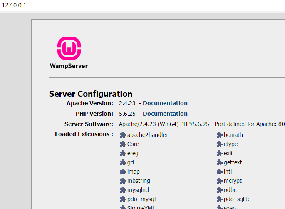Viewport: 285px width, 209px height.
Task: Click the Apache/2.4.23 (Win64) server software value
Action: click(x=202, y=124)
